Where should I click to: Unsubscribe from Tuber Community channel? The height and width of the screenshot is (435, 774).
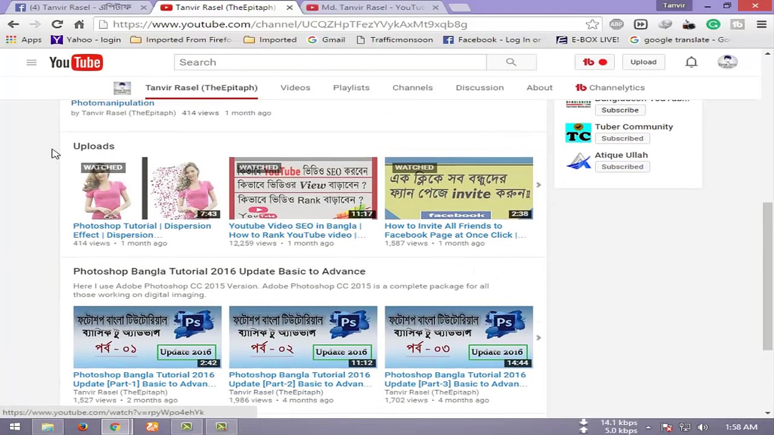pos(622,138)
